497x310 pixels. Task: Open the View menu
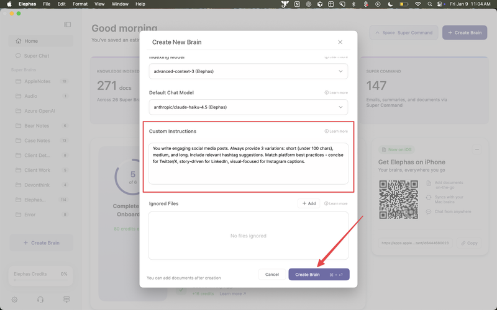pos(99,4)
